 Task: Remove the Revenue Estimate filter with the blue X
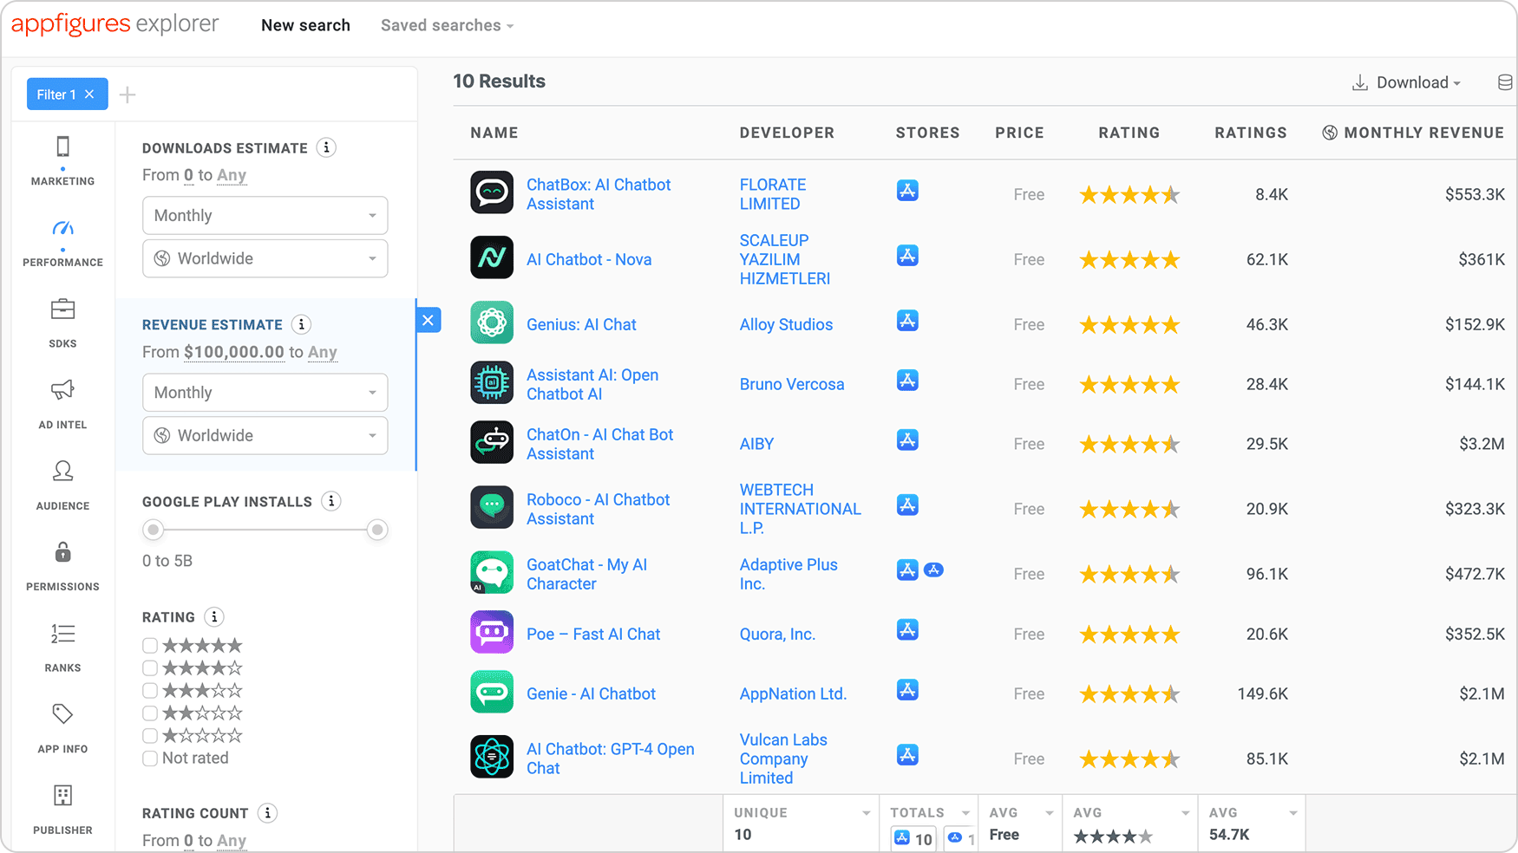(429, 320)
